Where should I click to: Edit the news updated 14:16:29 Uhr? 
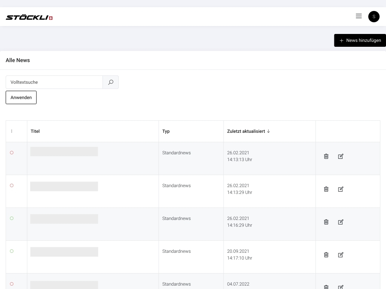[x=341, y=222]
